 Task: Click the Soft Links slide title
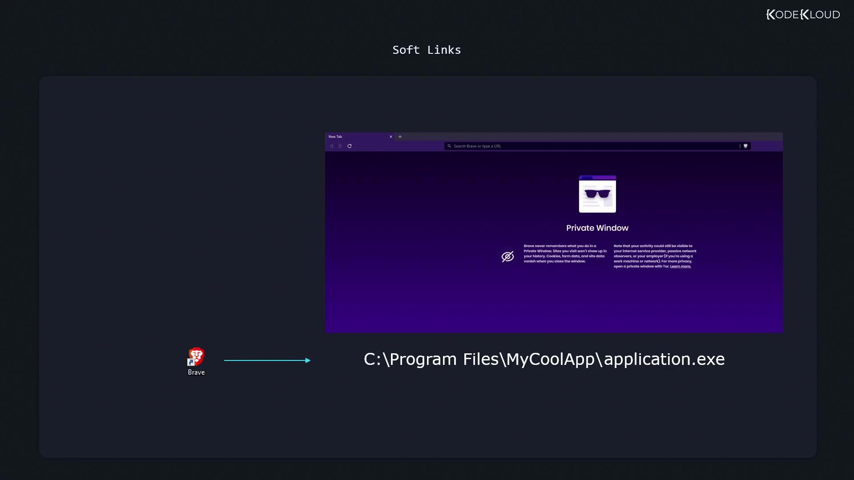coord(427,50)
